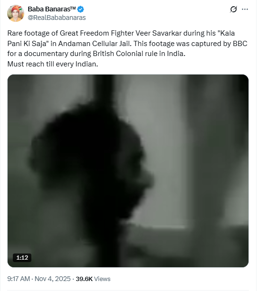Click the 1:12 duration badge

click(22, 258)
